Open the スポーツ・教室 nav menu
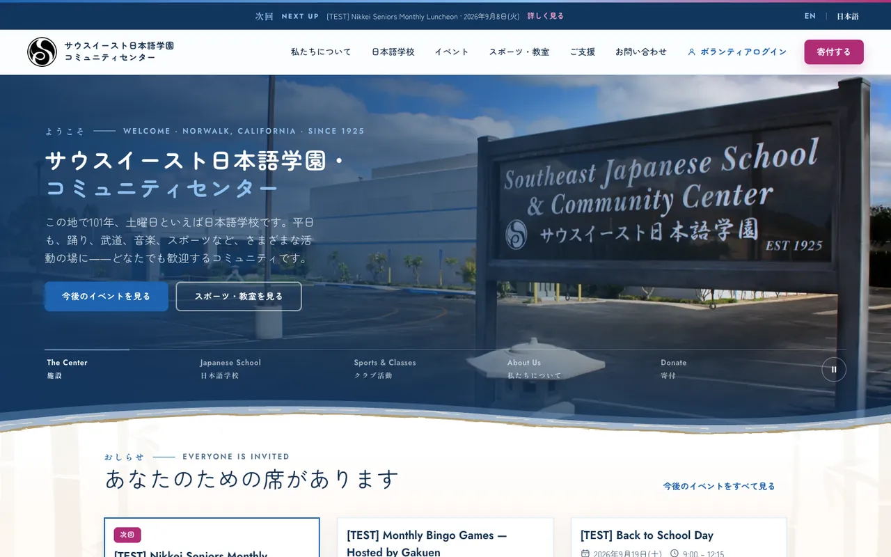 click(x=519, y=52)
